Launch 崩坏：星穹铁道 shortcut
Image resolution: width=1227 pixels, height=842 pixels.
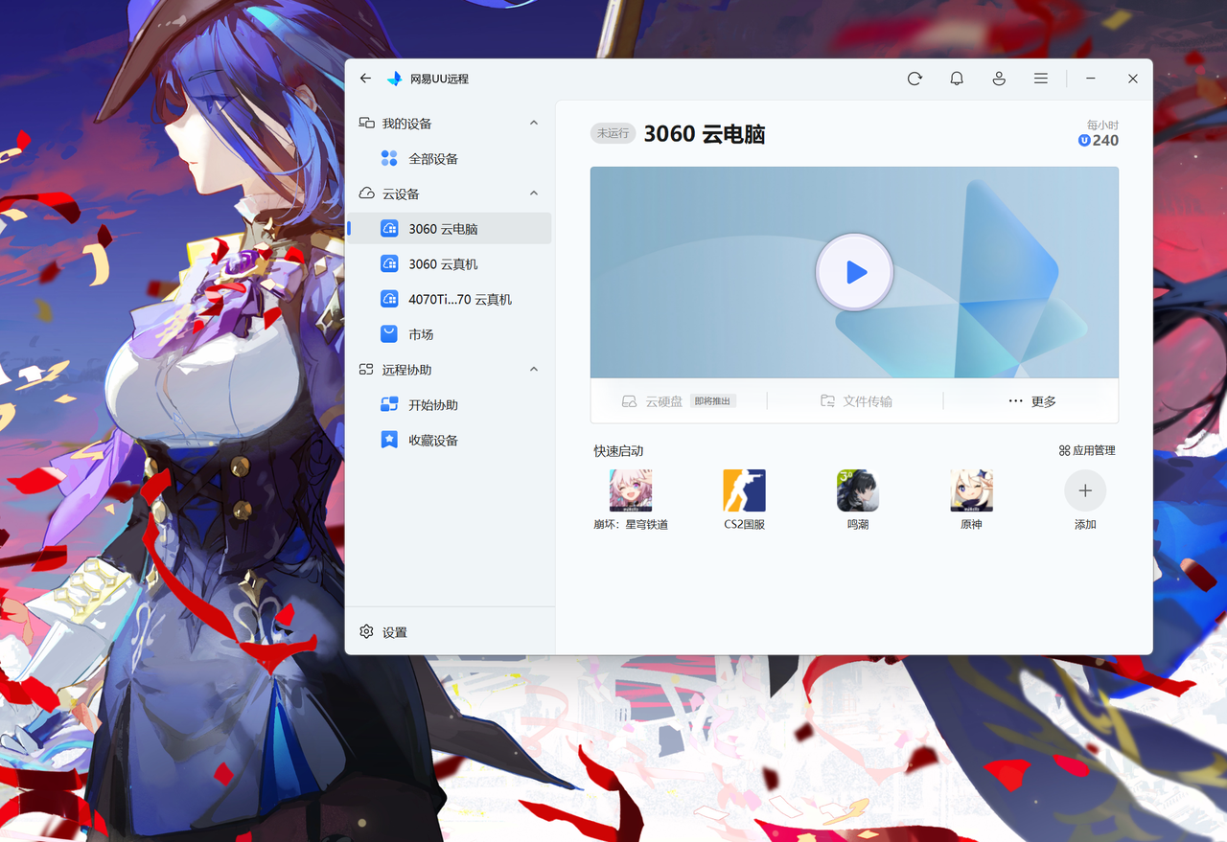pyautogui.click(x=631, y=500)
